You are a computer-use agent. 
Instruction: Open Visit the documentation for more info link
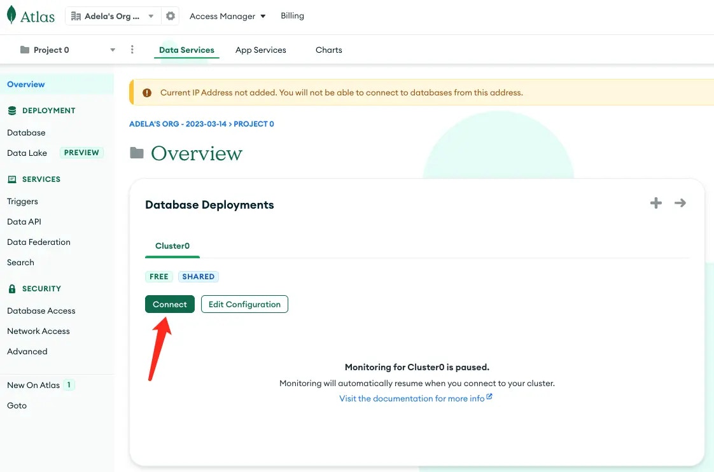click(x=412, y=398)
